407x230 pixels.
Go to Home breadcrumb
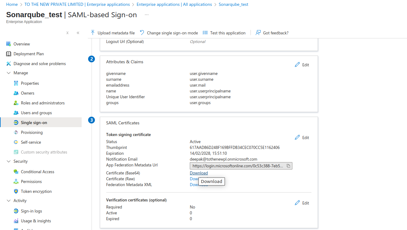click(12, 4)
